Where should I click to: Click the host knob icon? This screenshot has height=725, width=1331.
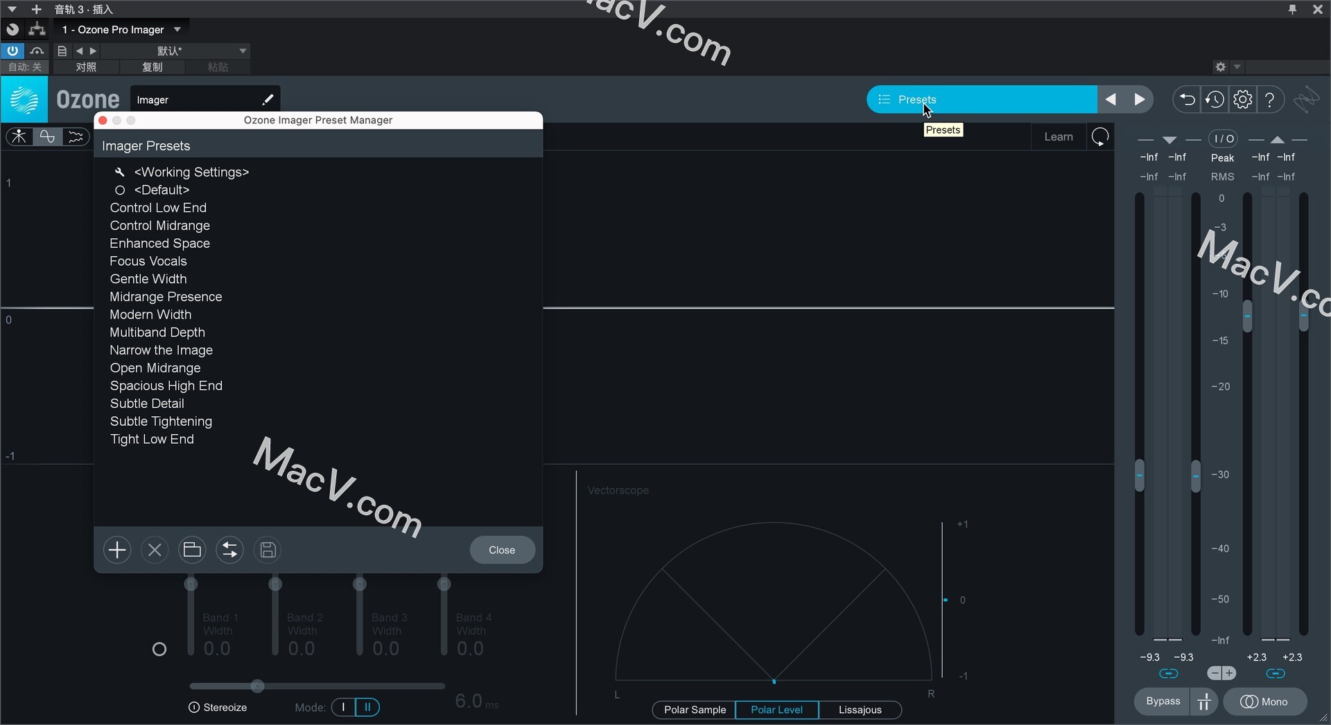click(12, 29)
